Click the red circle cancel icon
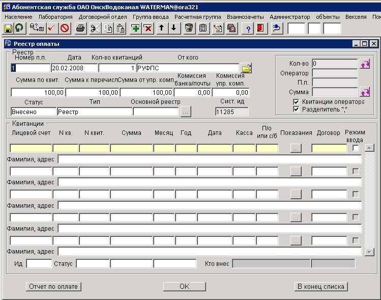 click(65, 28)
